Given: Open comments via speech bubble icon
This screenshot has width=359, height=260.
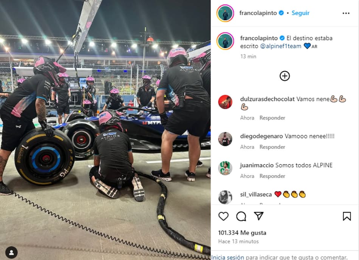Looking at the screenshot, I should click(x=241, y=216).
